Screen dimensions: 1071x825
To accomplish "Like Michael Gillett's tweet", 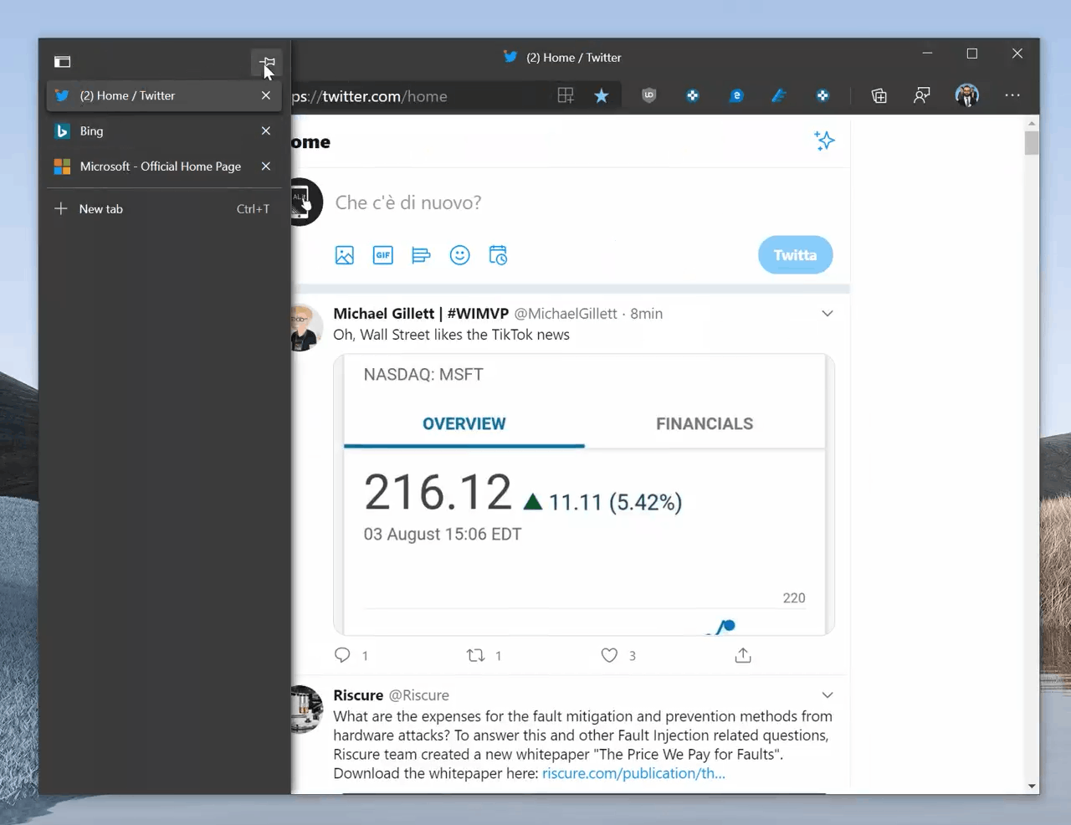I will pyautogui.click(x=609, y=655).
